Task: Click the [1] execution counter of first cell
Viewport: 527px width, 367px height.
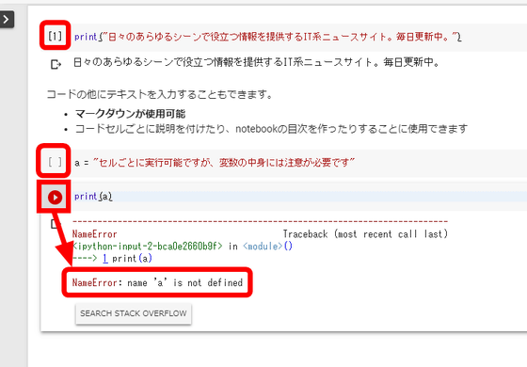Action: (56, 36)
